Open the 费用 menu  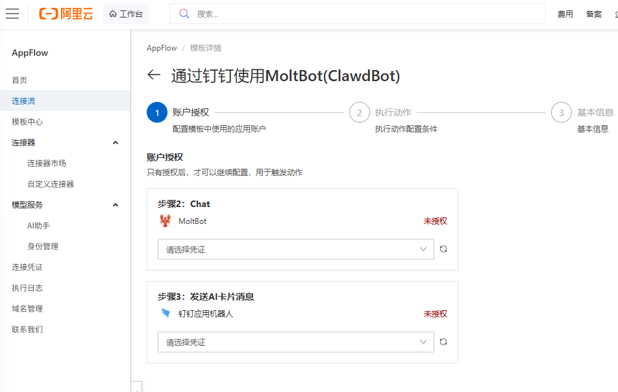click(565, 14)
